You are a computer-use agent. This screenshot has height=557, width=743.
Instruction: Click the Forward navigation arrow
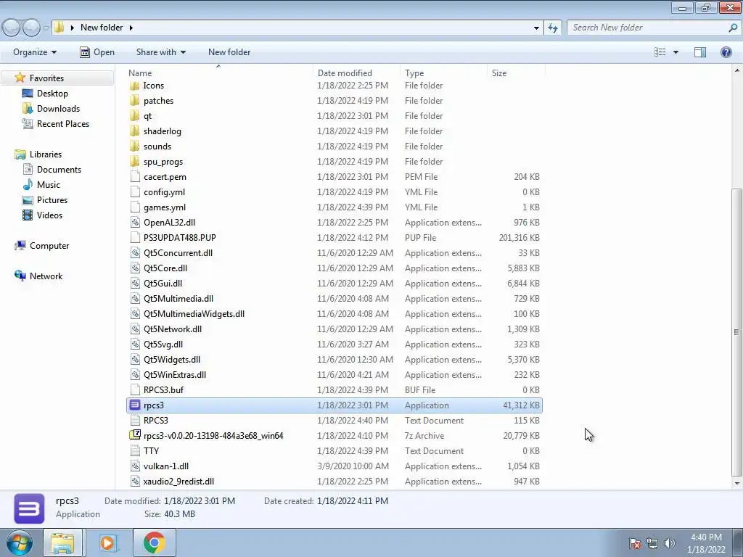(x=31, y=28)
